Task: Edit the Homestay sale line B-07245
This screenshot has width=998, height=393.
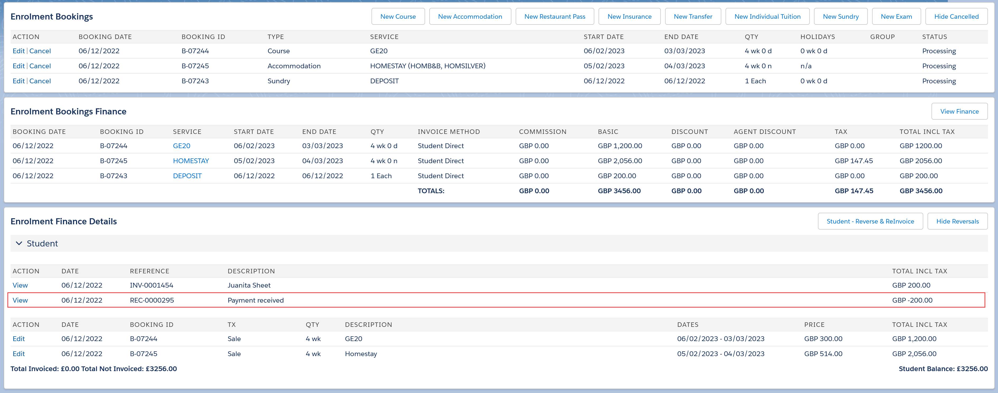Action: pos(18,353)
